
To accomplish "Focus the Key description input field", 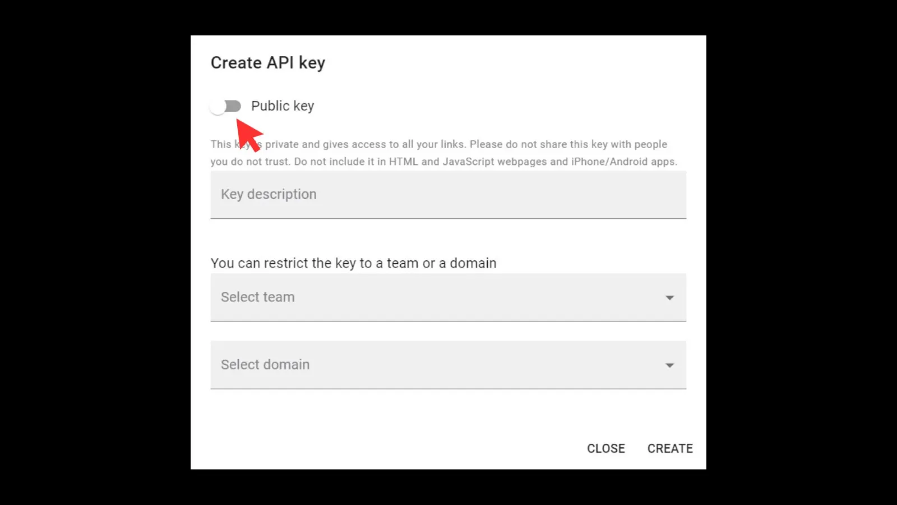I will point(449,195).
